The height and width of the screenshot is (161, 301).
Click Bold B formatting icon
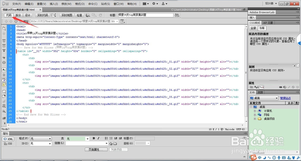point(94,138)
